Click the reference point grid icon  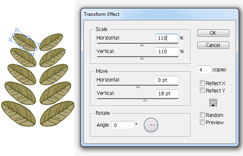pos(213,103)
